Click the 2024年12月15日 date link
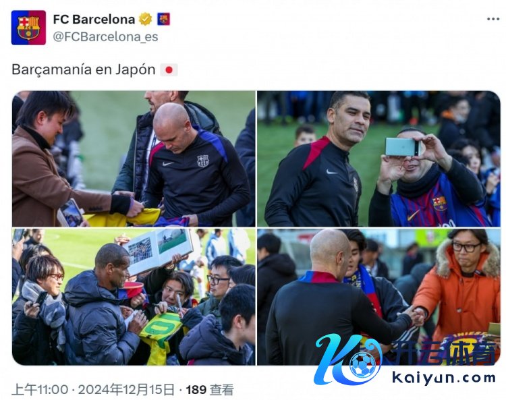The width and height of the screenshot is (506, 400). [126, 390]
